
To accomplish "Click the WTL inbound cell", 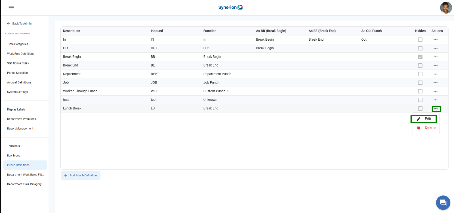I will [x=154, y=91].
